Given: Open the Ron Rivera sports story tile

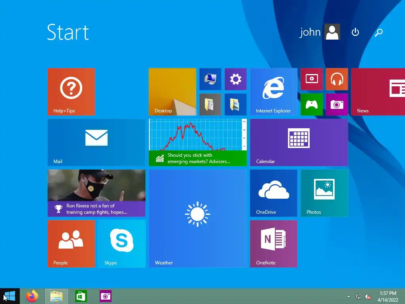Looking at the screenshot, I should (x=97, y=193).
